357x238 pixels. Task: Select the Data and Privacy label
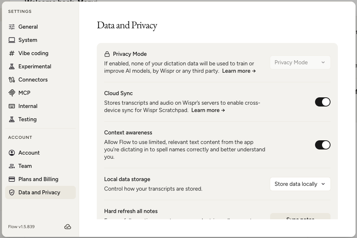pyautogui.click(x=39, y=192)
